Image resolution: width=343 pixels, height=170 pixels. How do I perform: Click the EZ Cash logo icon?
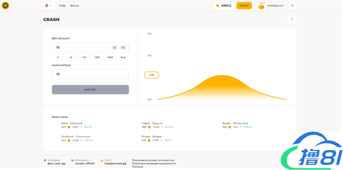pyautogui.click(x=5, y=5)
